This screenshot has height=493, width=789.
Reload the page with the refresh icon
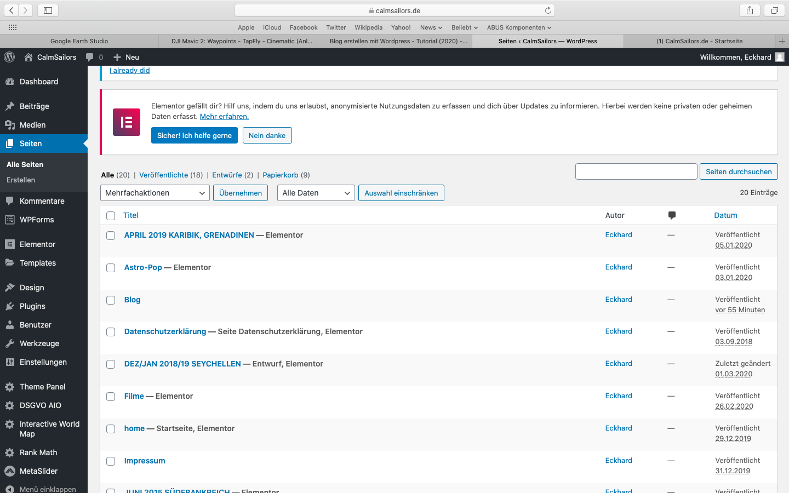click(548, 10)
